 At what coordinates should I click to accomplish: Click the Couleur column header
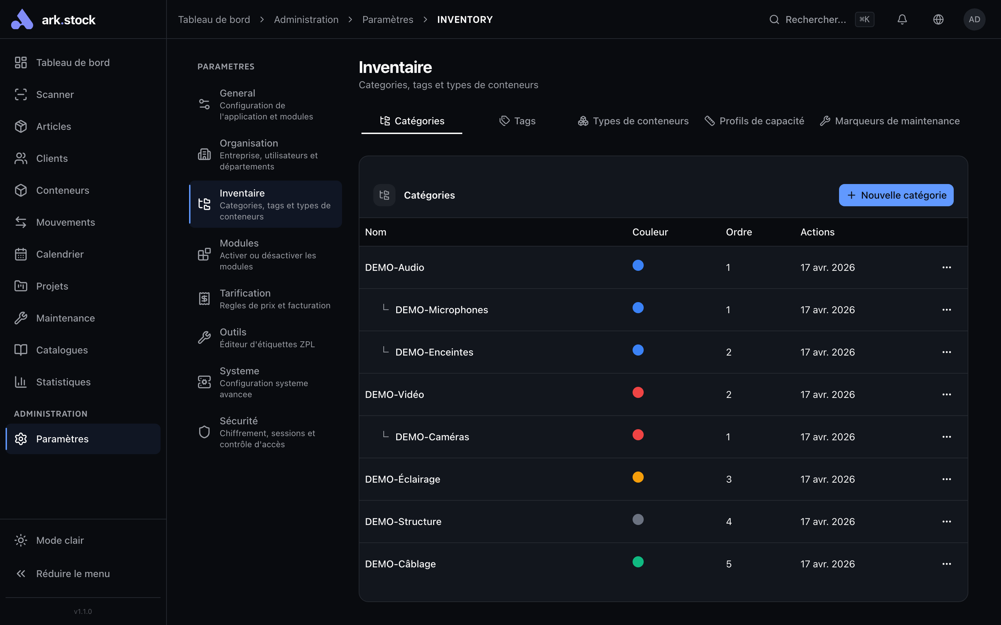pyautogui.click(x=650, y=232)
